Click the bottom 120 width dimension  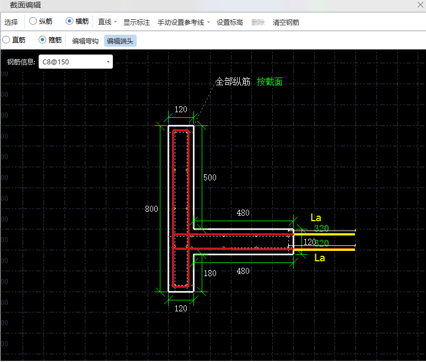tap(181, 308)
